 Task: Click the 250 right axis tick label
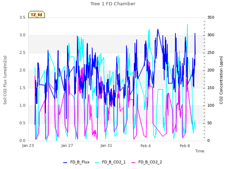[x=211, y=52]
